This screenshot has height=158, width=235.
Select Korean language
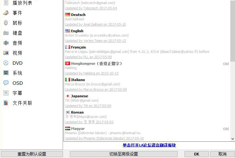[x=77, y=112]
